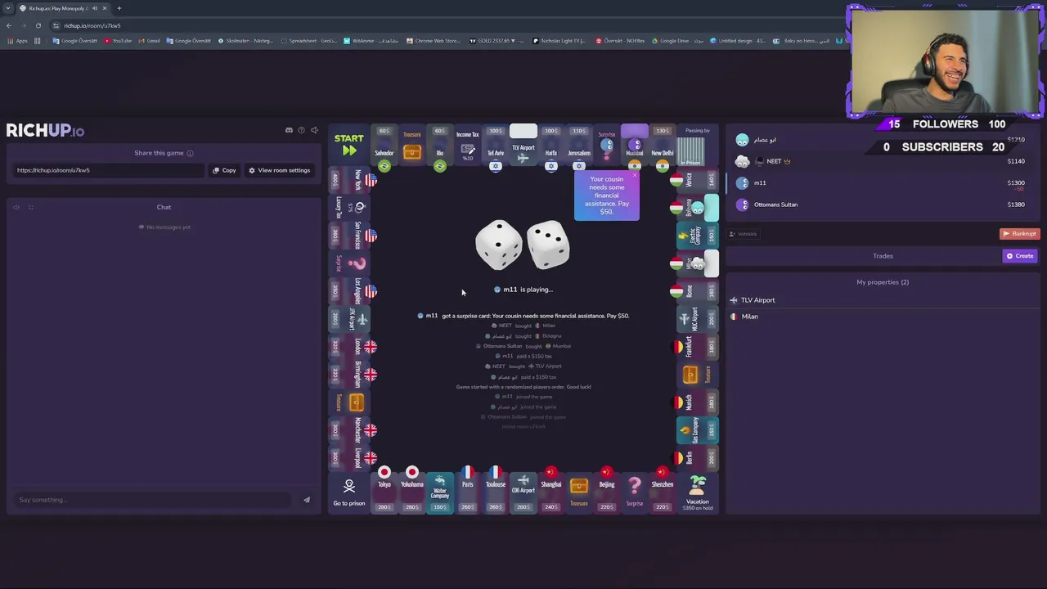
Task: Click the Chat panel header
Action: 164,207
